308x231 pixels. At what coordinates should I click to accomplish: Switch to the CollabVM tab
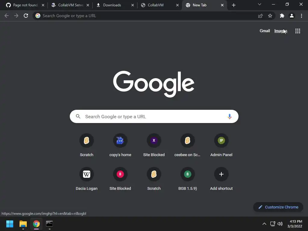(159, 5)
